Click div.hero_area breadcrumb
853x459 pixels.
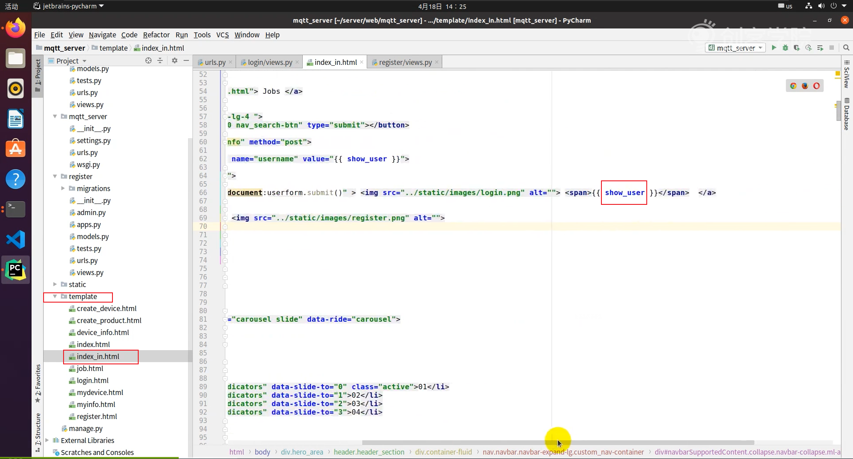pyautogui.click(x=302, y=452)
